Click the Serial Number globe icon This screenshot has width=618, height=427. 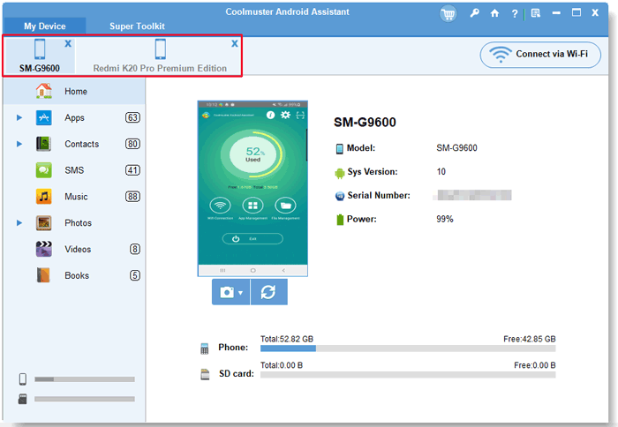click(x=339, y=196)
